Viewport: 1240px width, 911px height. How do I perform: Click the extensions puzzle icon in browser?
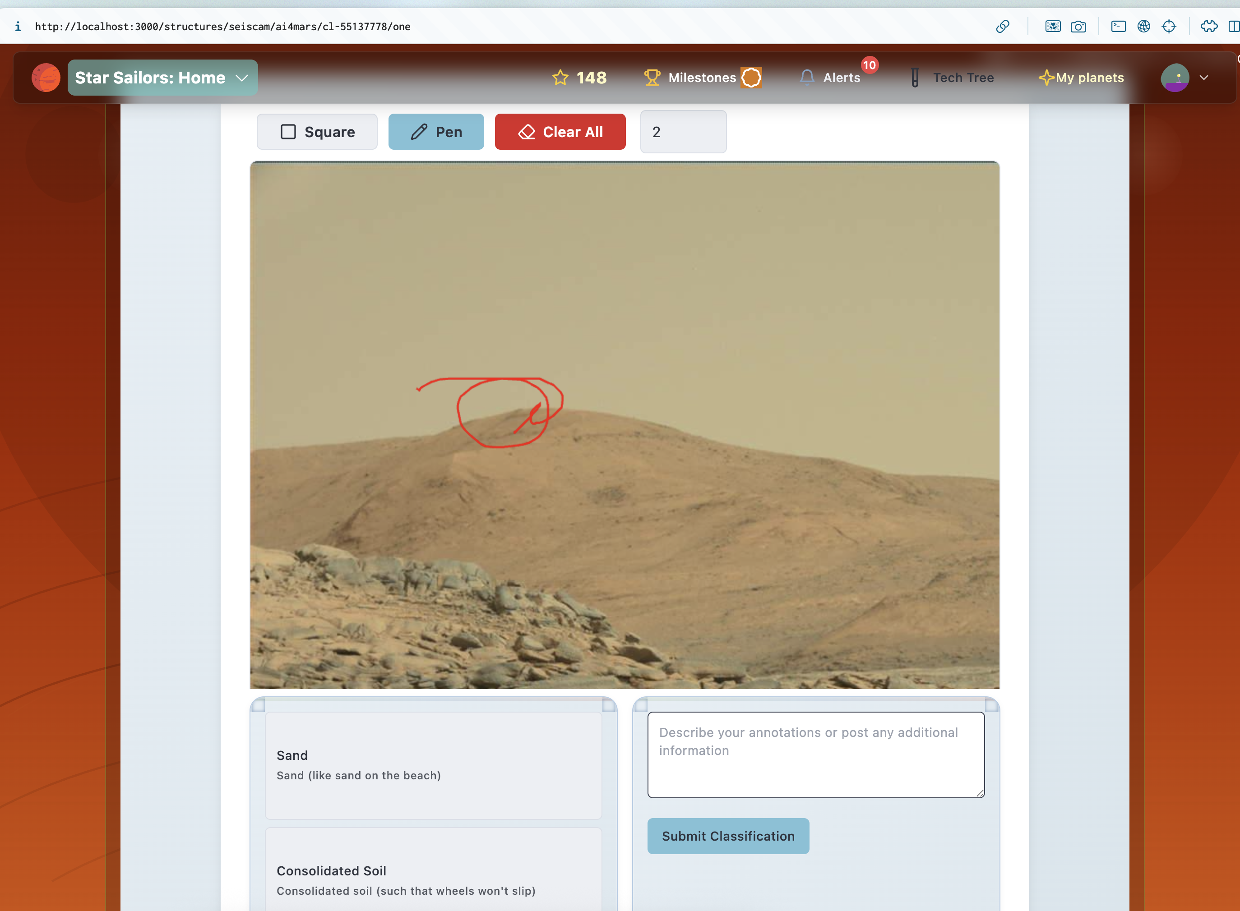tap(1208, 27)
